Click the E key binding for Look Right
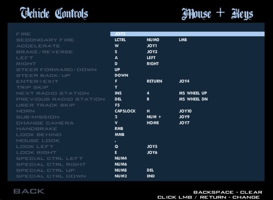The image size is (273, 200). point(116,152)
